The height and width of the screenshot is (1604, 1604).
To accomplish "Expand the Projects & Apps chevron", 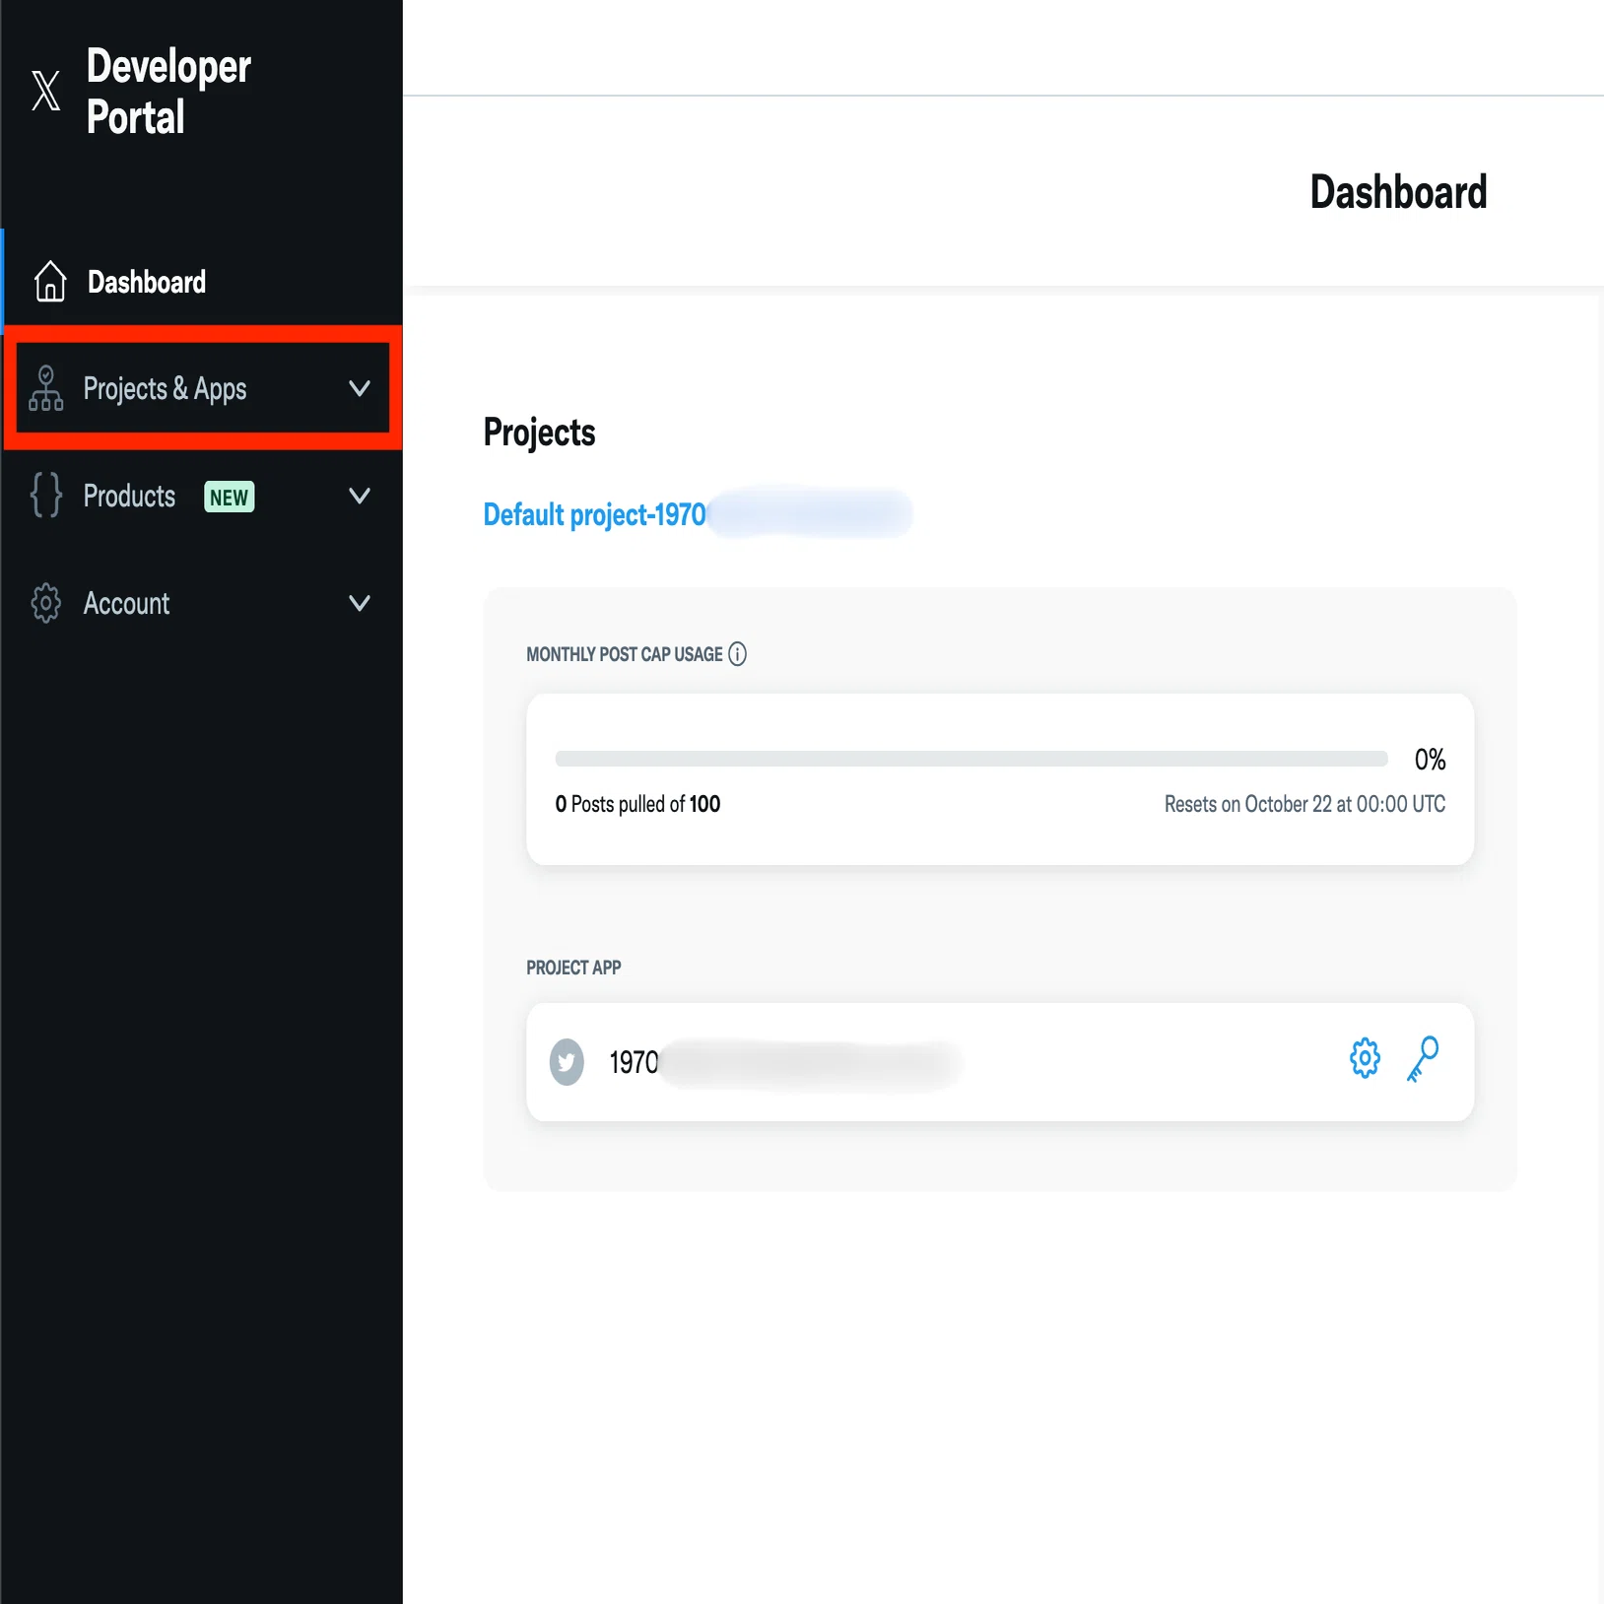I will [x=360, y=388].
